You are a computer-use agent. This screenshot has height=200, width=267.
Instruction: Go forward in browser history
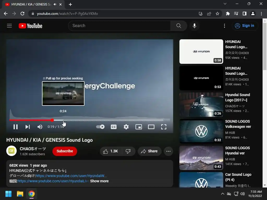coord(14,14)
